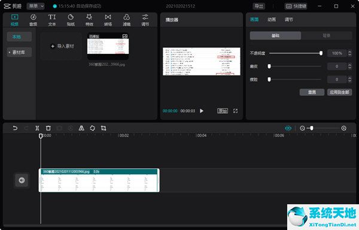Image resolution: width=359 pixels, height=230 pixels.
Task: Click the 导出 export button
Action: 258,6
